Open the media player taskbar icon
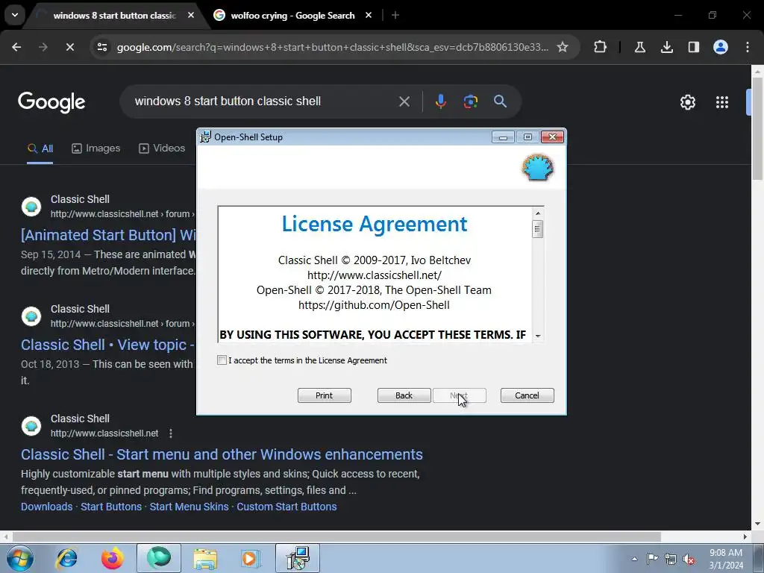The height and width of the screenshot is (573, 764). tap(251, 558)
